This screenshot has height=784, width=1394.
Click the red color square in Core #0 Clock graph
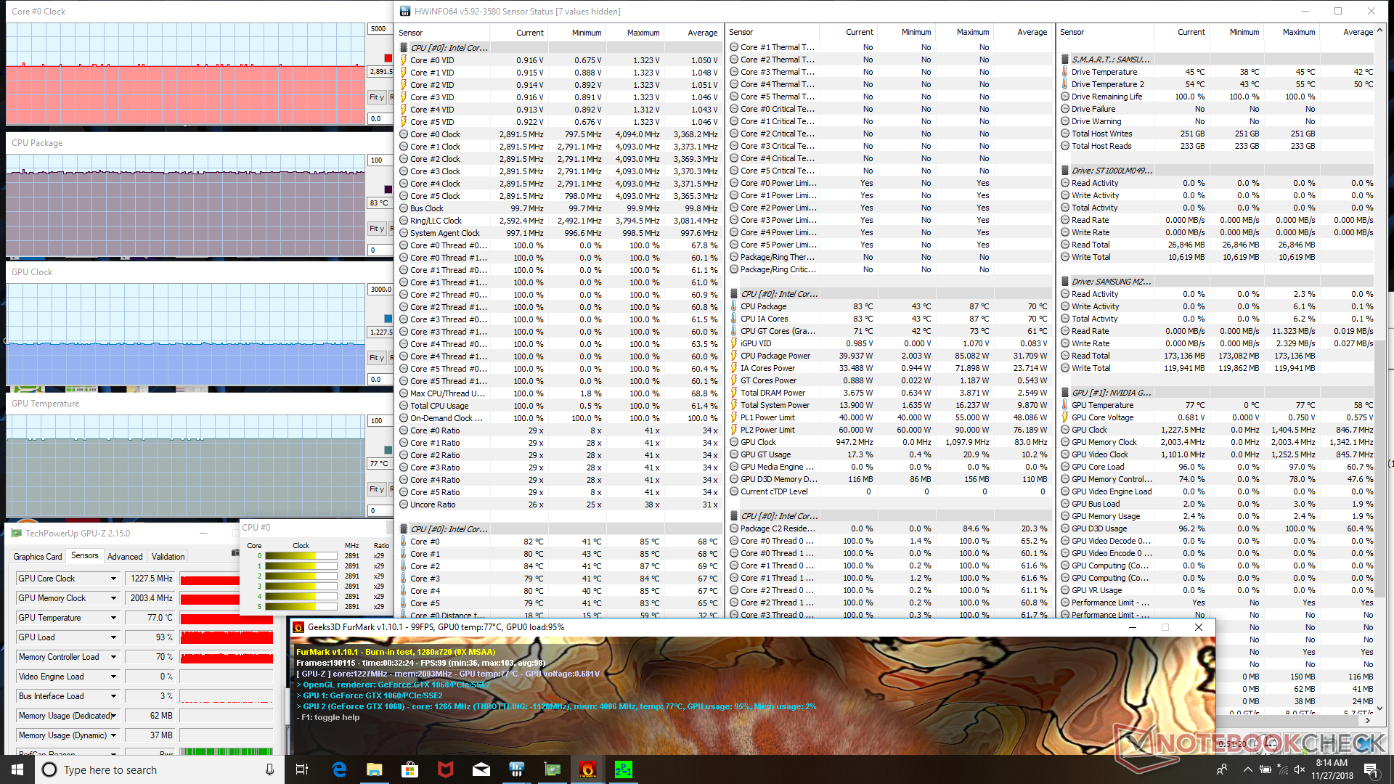tap(388, 58)
